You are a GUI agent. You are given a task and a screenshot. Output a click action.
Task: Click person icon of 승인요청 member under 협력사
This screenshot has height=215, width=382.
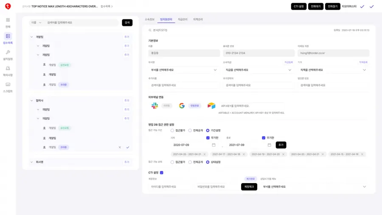[44, 128]
